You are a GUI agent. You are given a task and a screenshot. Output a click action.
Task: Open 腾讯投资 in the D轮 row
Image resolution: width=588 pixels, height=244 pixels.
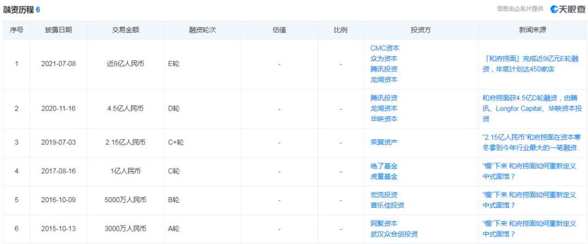click(x=384, y=98)
